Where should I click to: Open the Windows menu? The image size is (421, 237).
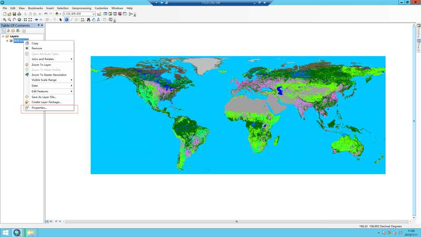point(118,8)
